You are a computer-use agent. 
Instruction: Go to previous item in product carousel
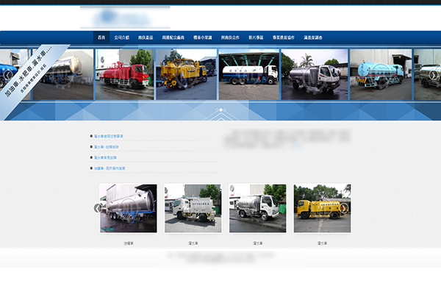pyautogui.click(x=98, y=208)
